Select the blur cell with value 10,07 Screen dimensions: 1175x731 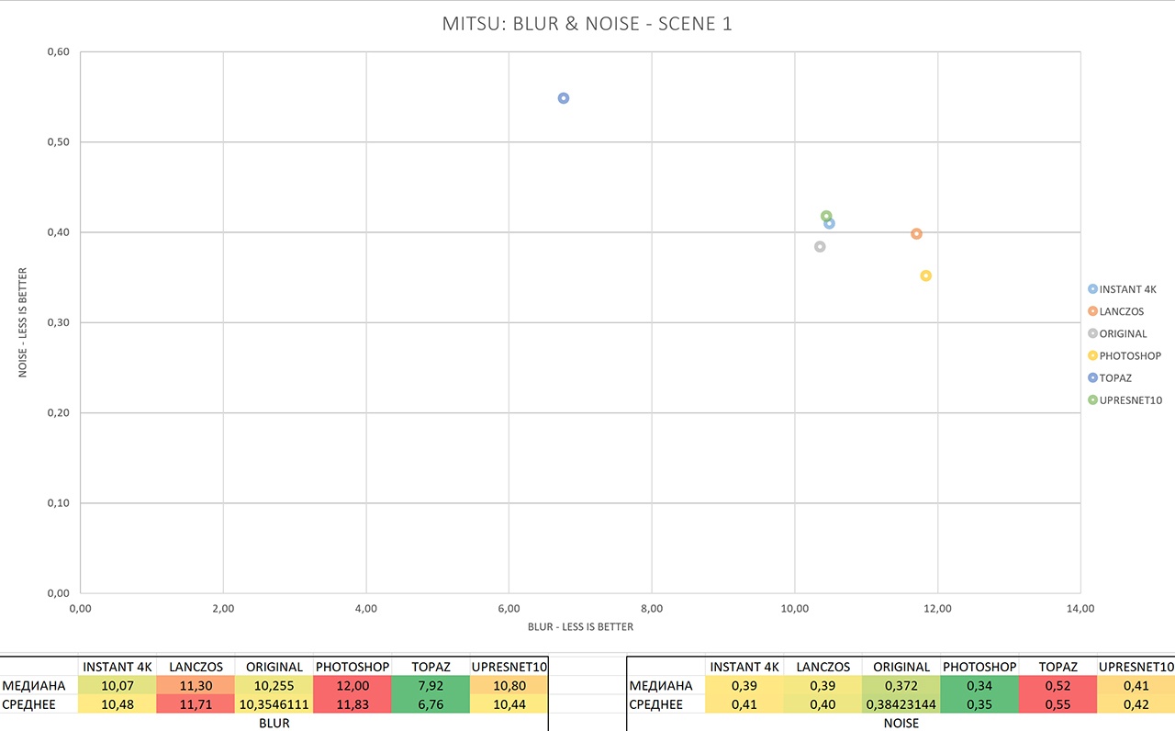[117, 685]
